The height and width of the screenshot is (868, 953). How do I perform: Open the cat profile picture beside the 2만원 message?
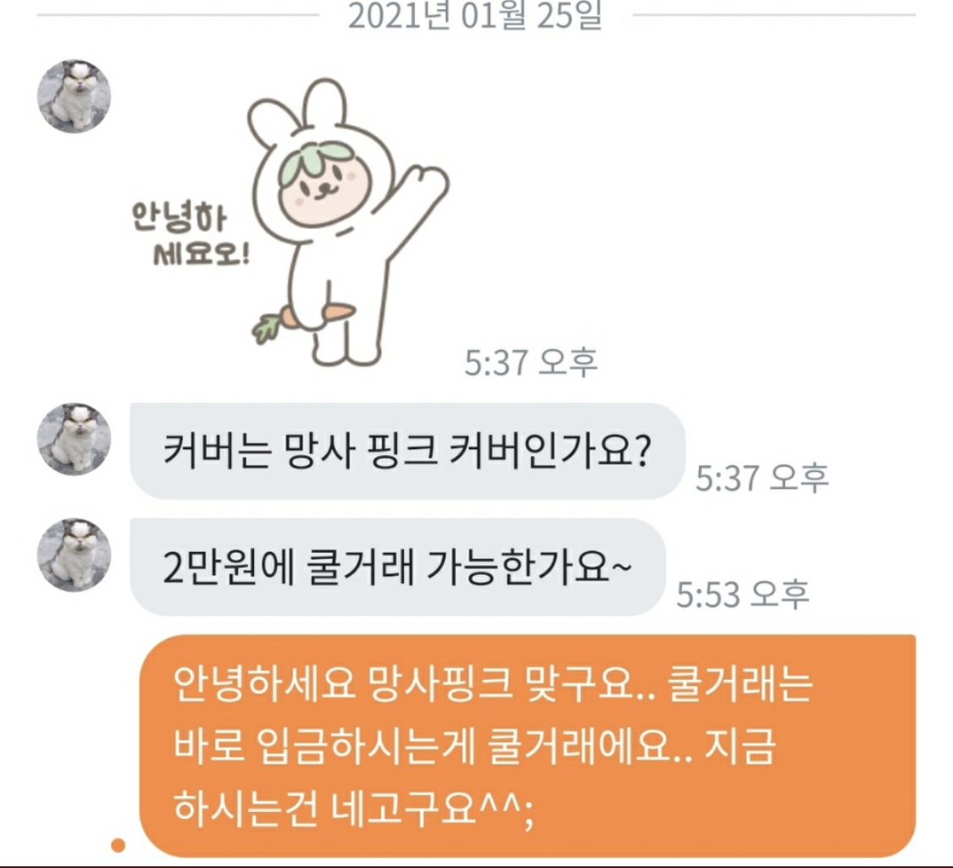pyautogui.click(x=75, y=554)
